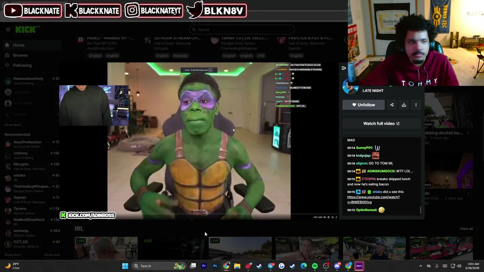Open TheHealingWhisperer recommended channel
Screen dimensions: 484x272
coord(32,188)
